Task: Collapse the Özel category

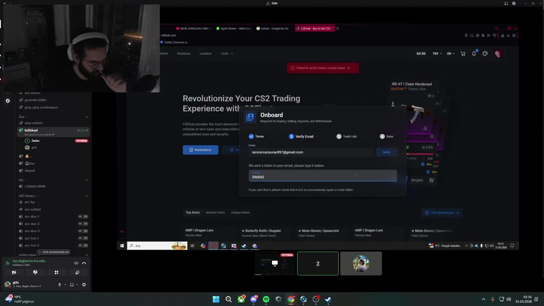Action: coord(23,117)
